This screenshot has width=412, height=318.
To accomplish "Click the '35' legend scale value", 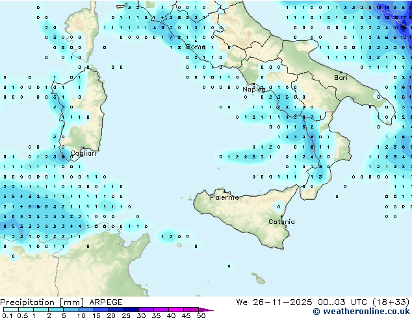I will click(x=156, y=315).
